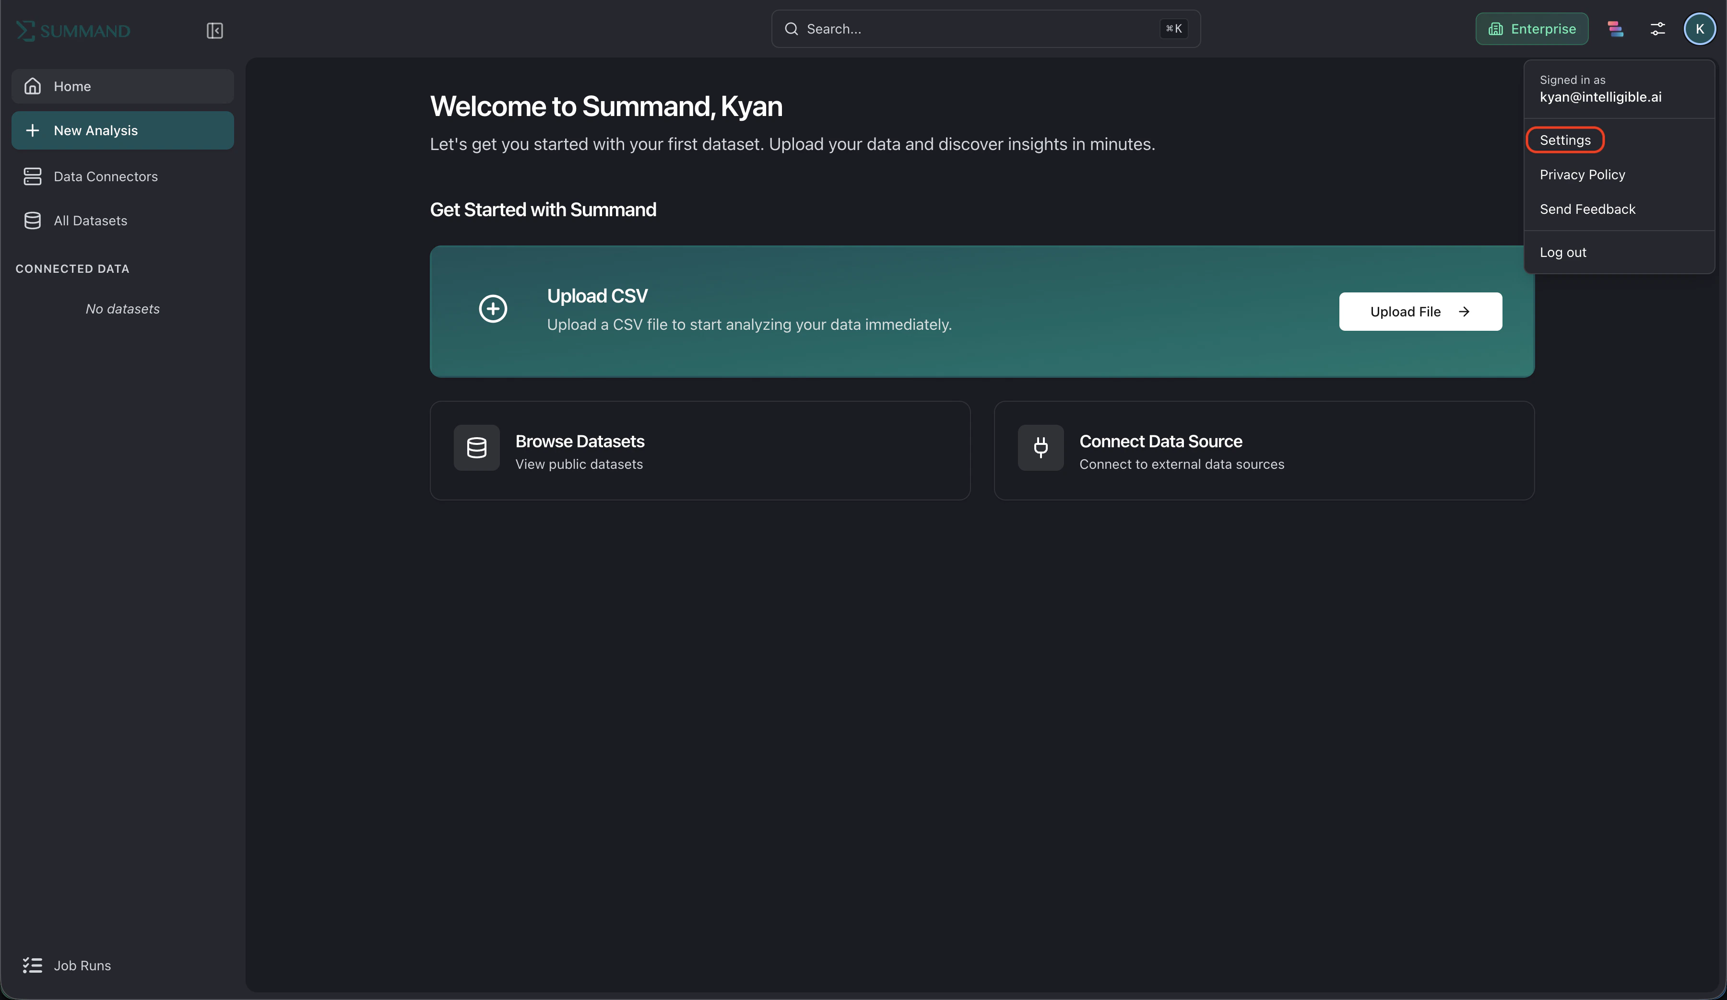Image resolution: width=1727 pixels, height=1000 pixels.
Task: Open the Home page in sidebar
Action: coord(123,86)
